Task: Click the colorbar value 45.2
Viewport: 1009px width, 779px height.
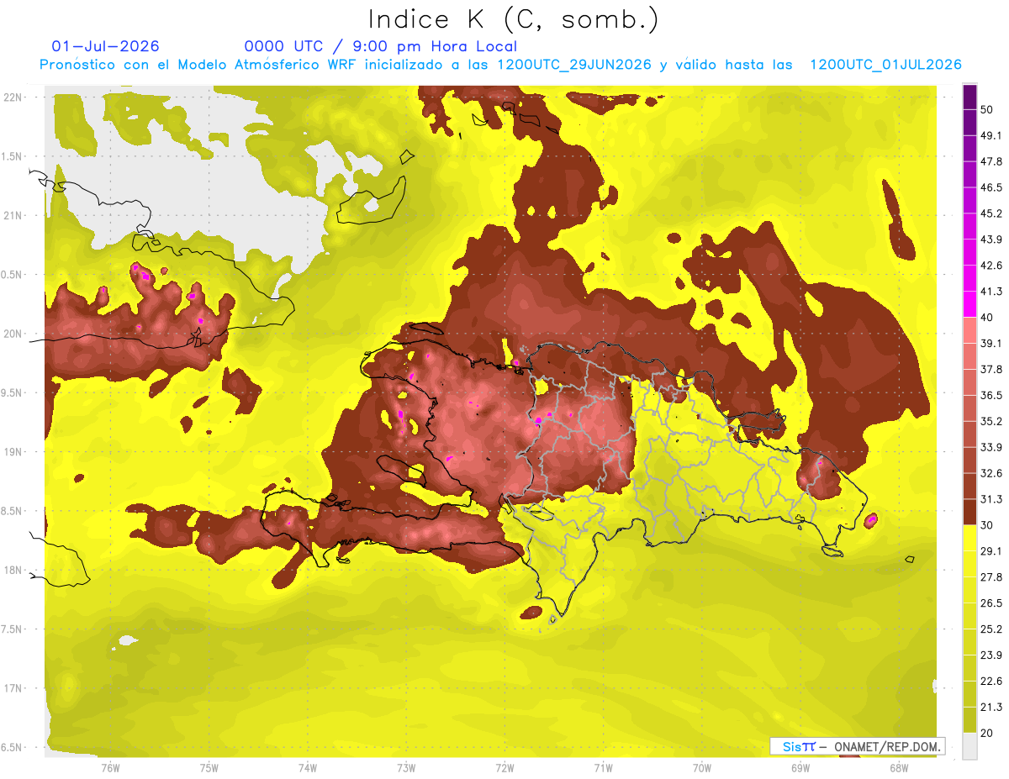Action: click(991, 213)
